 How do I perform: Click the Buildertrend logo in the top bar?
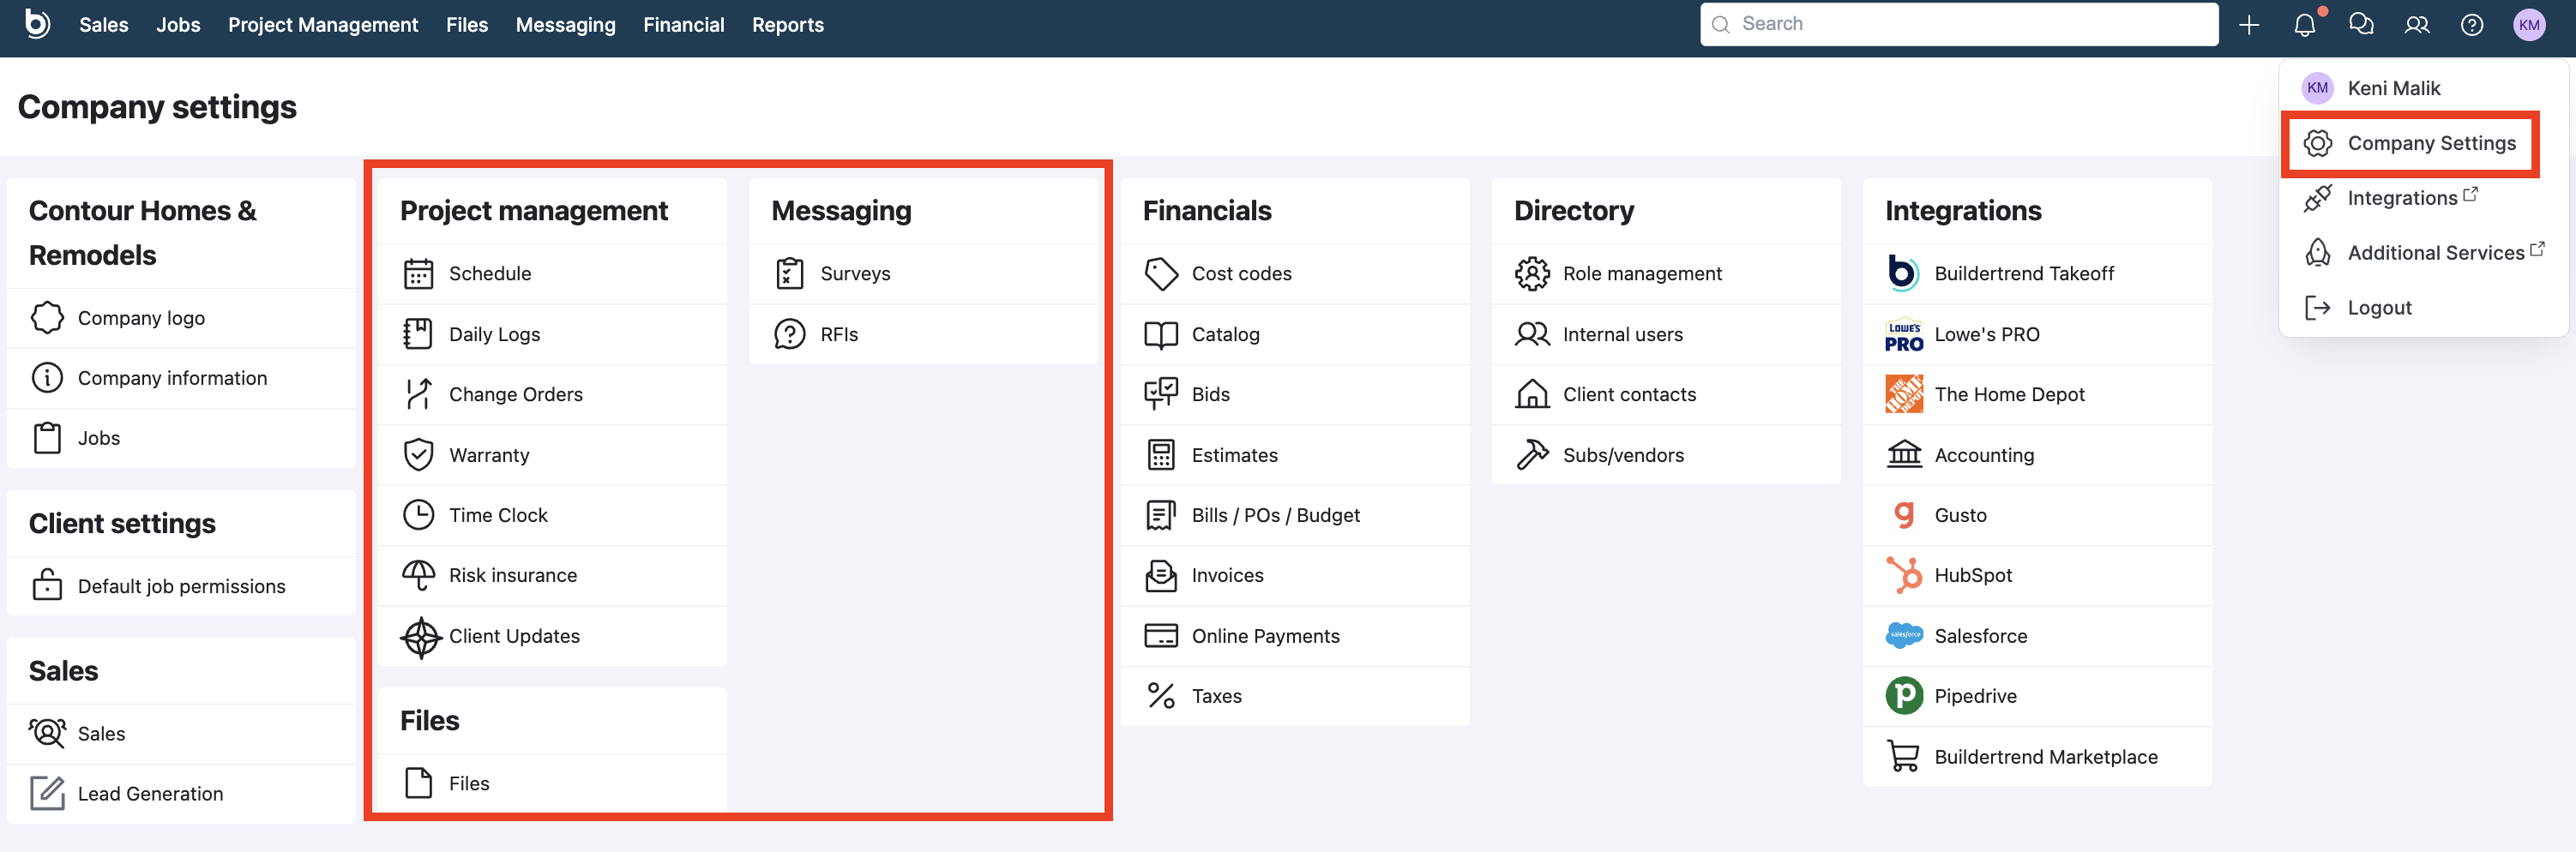(37, 24)
